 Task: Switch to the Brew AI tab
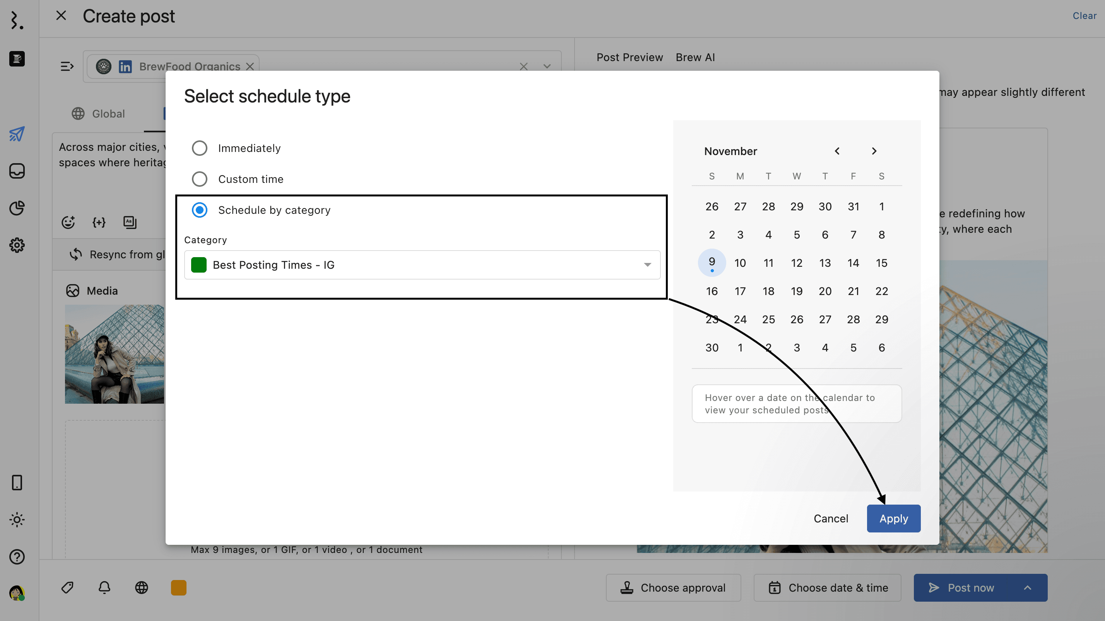(x=695, y=58)
